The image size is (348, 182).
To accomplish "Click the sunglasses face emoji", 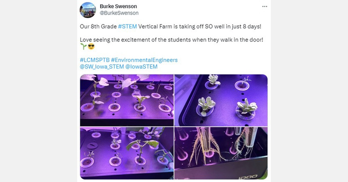I will click(x=91, y=47).
